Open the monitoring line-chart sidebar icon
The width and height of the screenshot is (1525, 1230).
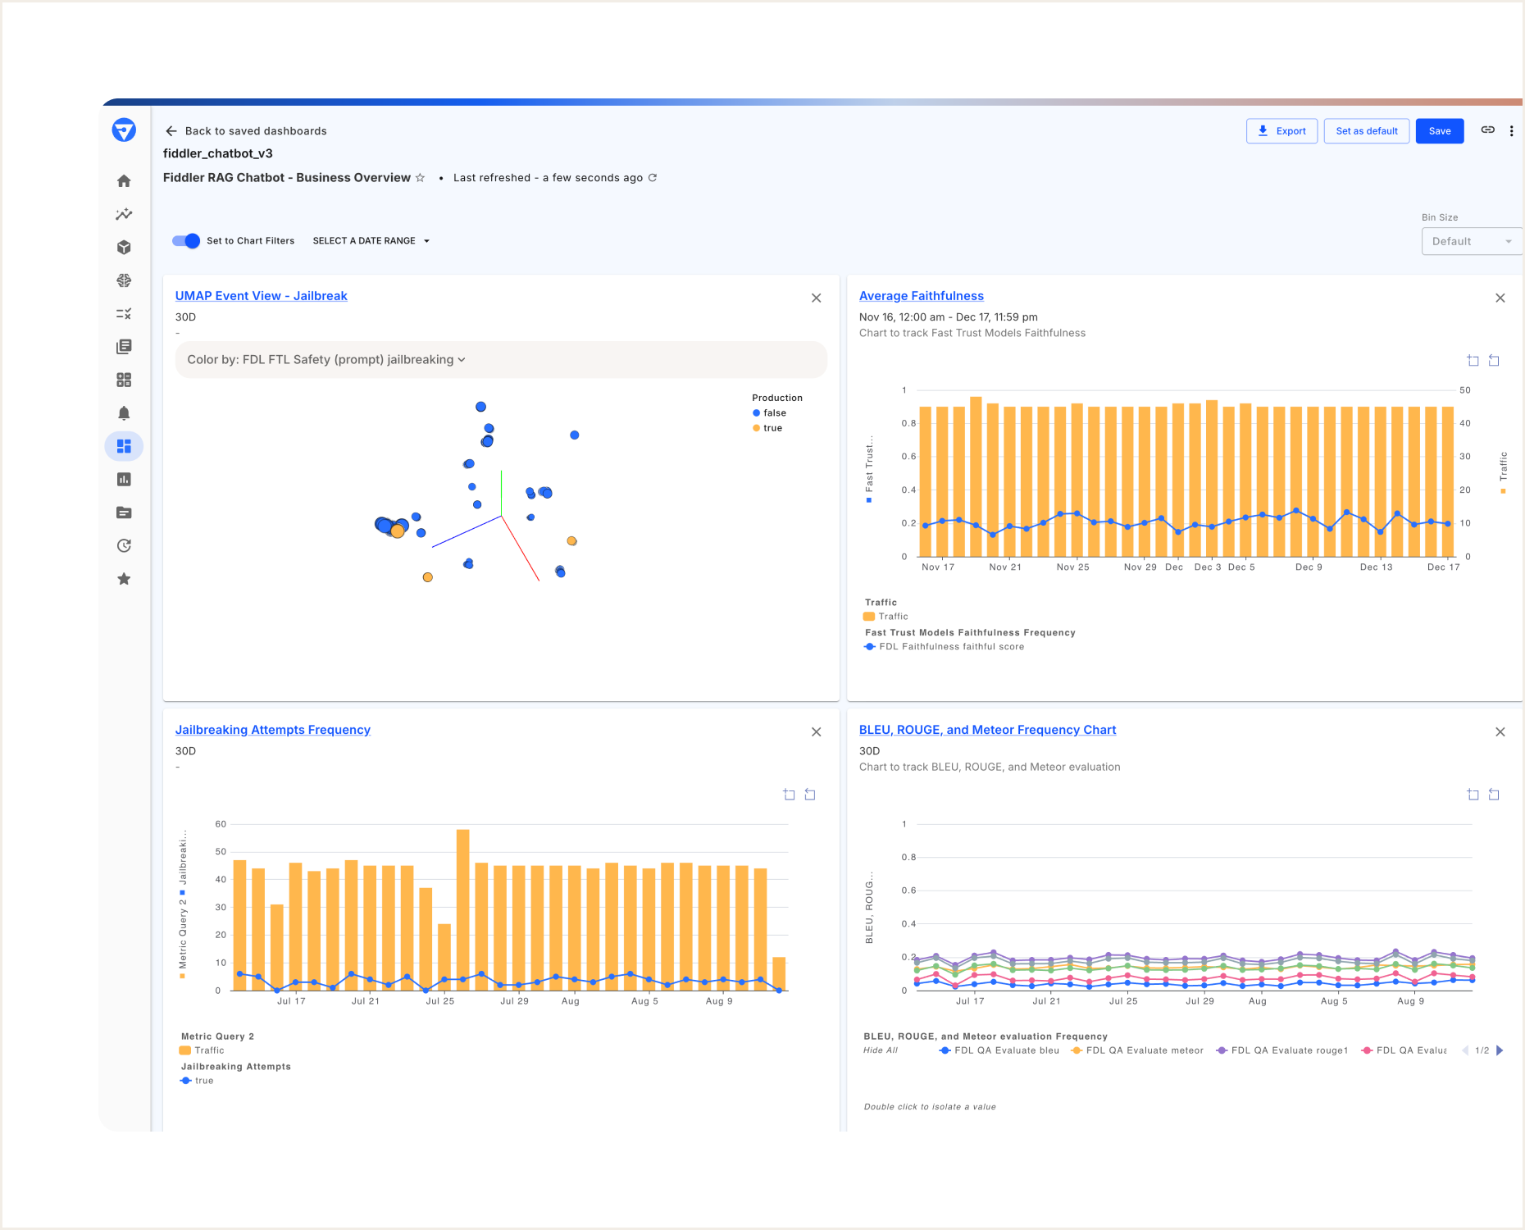click(x=124, y=214)
